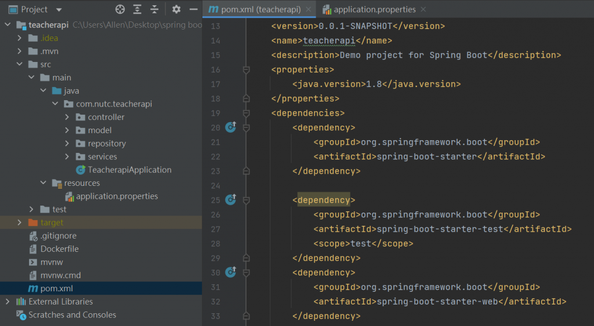Click fold end marker on line 18

[246, 98]
